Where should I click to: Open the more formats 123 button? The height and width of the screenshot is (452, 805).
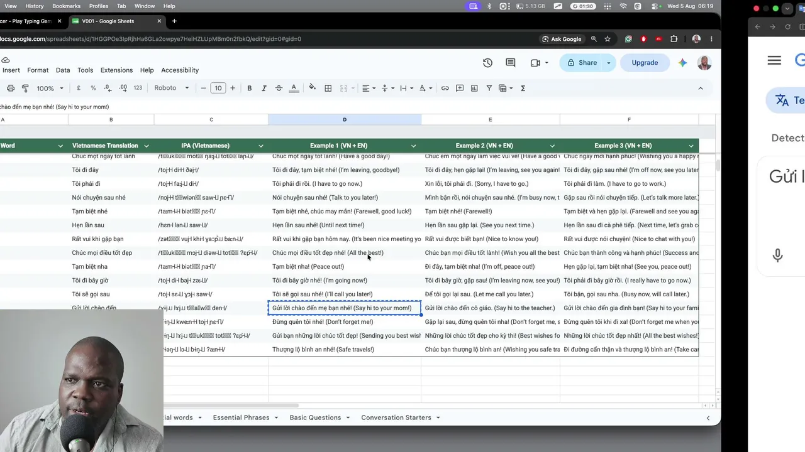coord(138,89)
